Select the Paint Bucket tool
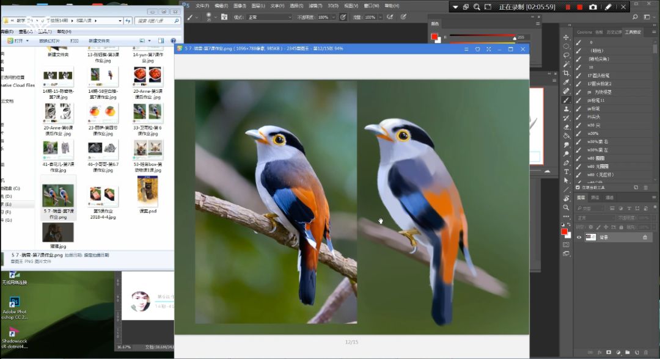660x359 pixels. click(x=566, y=136)
